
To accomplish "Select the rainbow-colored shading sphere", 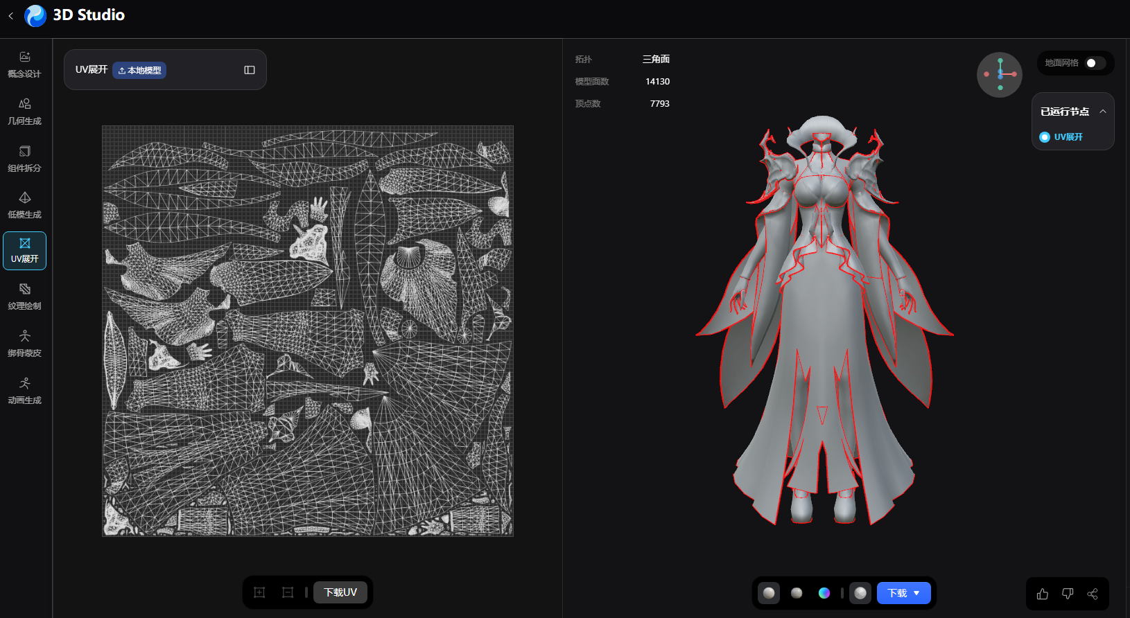I will [x=824, y=593].
